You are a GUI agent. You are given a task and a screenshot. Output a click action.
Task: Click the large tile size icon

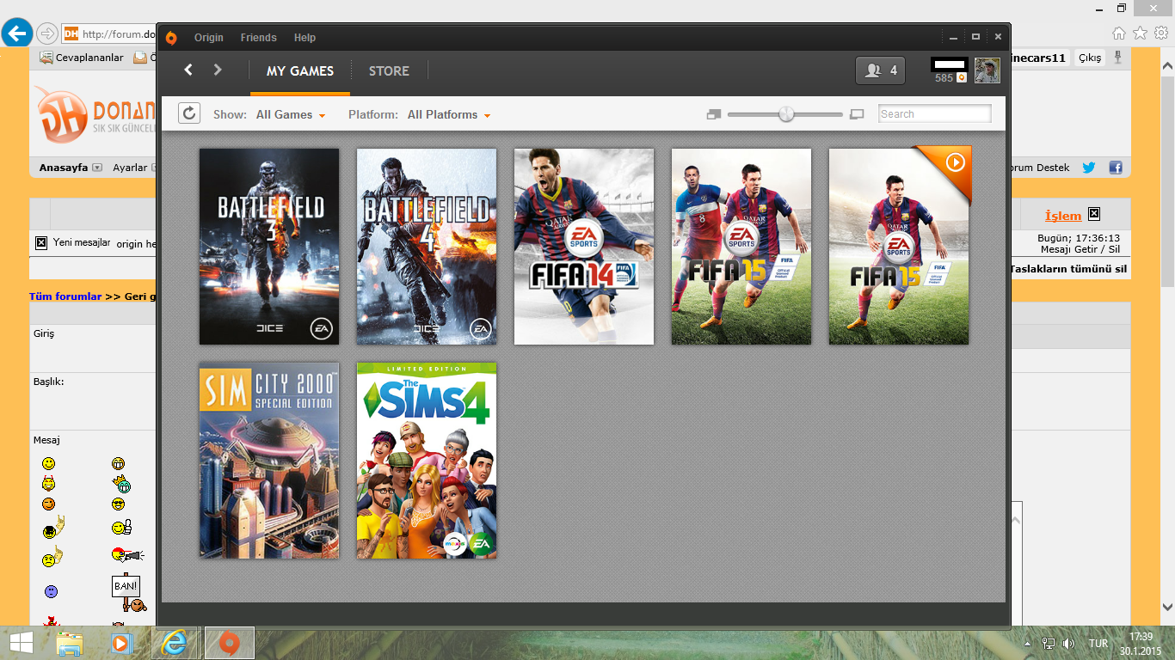pos(856,114)
